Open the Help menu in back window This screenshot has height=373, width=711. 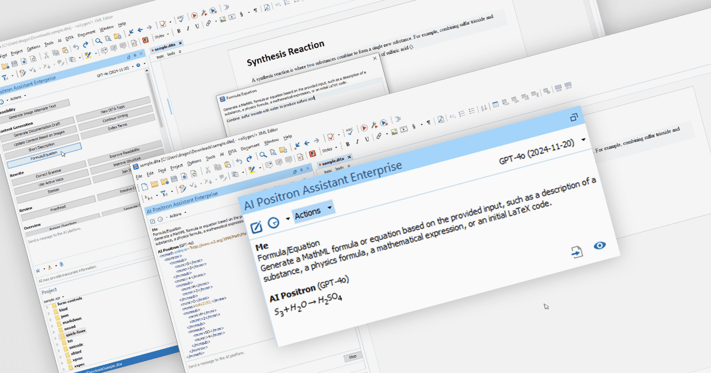122,24
